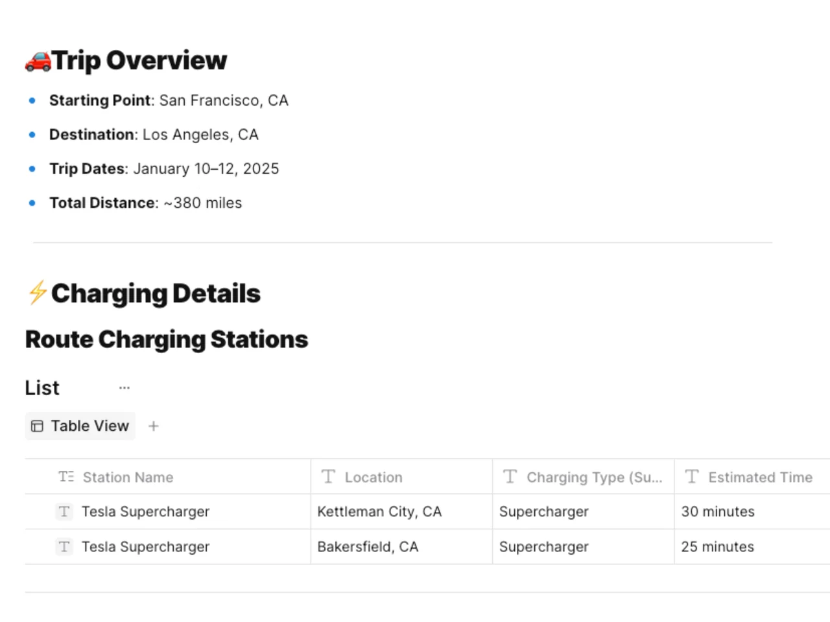Click the Station Name column header
Image resolution: width=830 pixels, height=622 pixels.
(x=168, y=477)
